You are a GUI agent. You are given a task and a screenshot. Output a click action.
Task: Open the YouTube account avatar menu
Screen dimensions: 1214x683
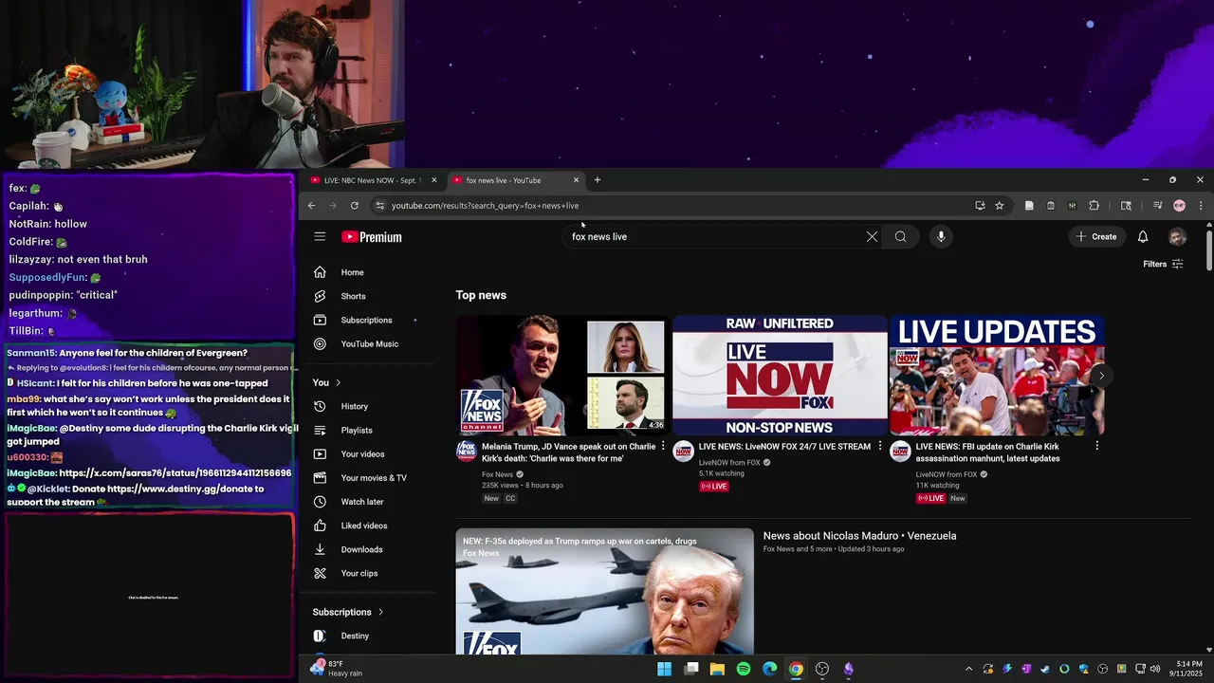tap(1177, 237)
